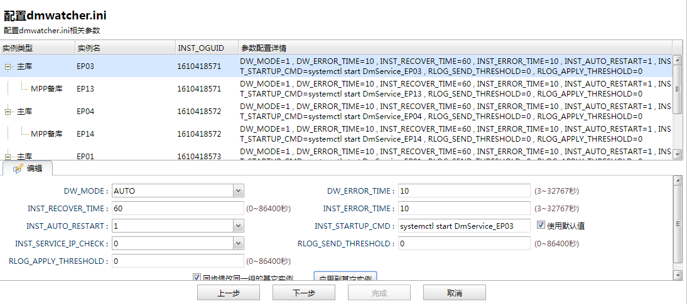687x304 pixels.
Task: Switch to the 编辑 tab
Action: click(27, 169)
